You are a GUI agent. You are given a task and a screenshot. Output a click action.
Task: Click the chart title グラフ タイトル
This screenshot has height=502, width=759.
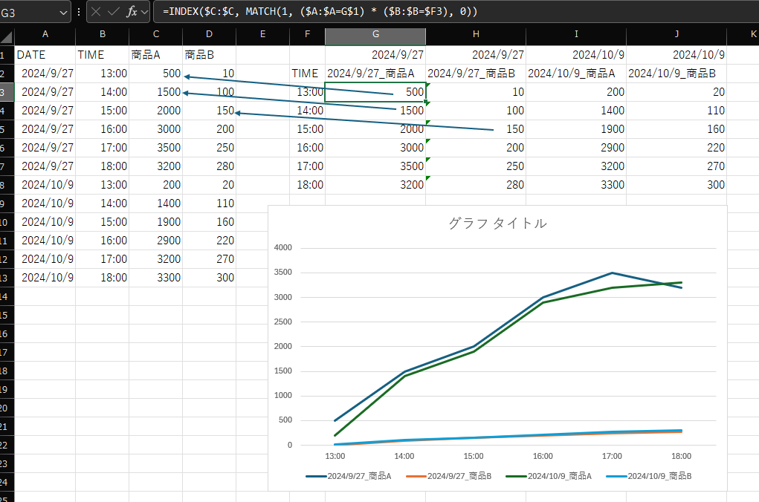(x=497, y=223)
